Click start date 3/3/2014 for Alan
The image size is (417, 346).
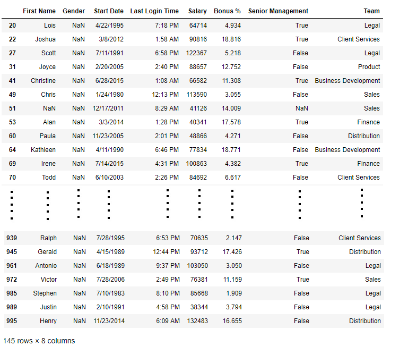point(111,122)
